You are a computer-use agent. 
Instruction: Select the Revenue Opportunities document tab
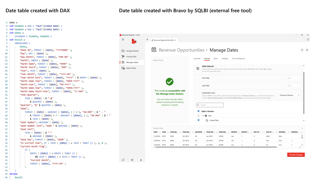(x=164, y=40)
